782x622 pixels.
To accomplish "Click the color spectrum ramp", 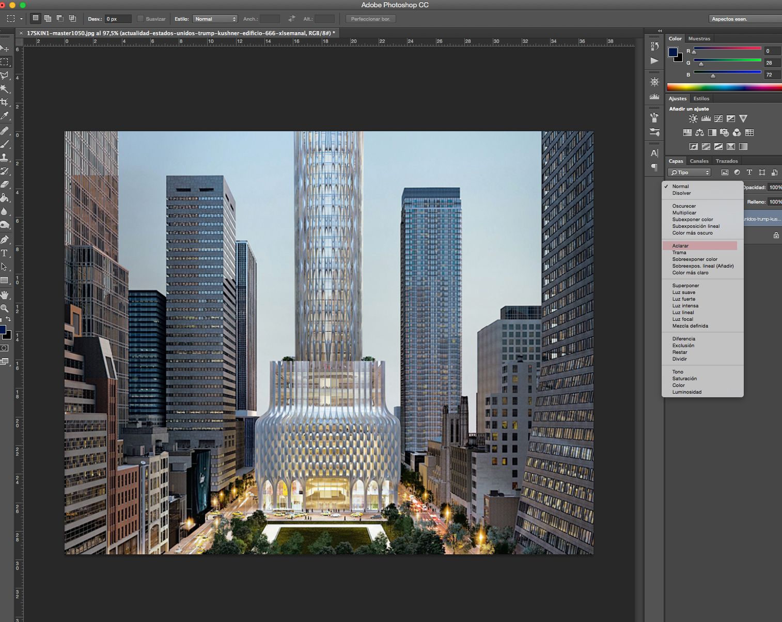I will point(724,87).
